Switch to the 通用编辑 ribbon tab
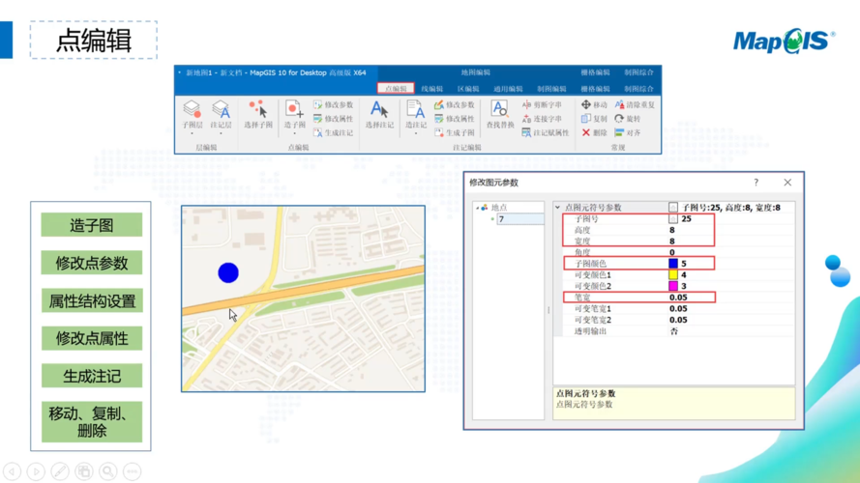The height and width of the screenshot is (483, 860). tap(507, 88)
